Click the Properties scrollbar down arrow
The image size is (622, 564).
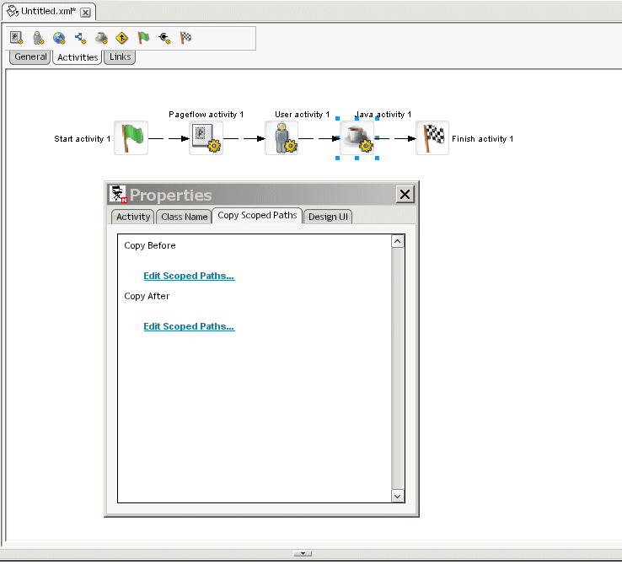[x=398, y=497]
